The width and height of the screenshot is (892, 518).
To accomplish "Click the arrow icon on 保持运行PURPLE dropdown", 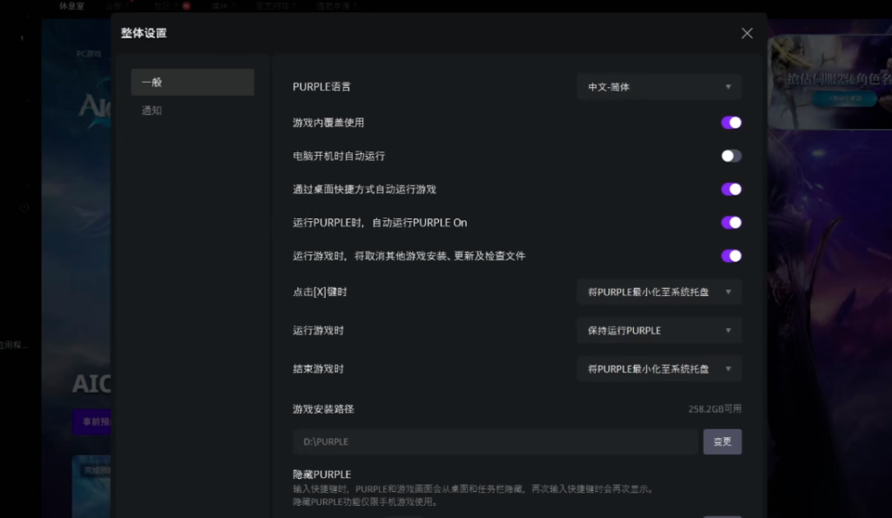I will pyautogui.click(x=728, y=331).
